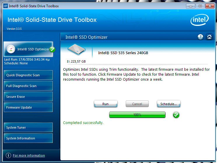217x163 pixels.
Task: Maximize the Toolbox window
Action: click(200, 6)
